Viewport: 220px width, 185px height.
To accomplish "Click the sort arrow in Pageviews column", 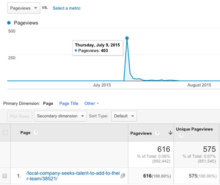I will (170, 133).
